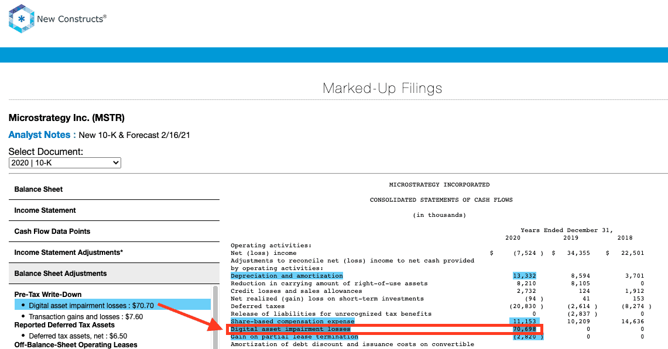
Task: Click the 34,355 net income value
Action: pyautogui.click(x=578, y=253)
